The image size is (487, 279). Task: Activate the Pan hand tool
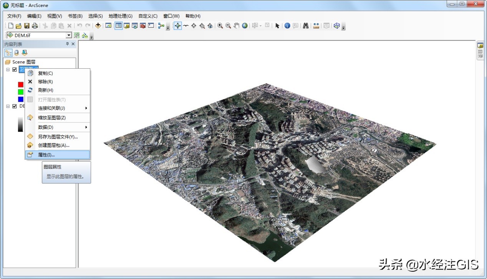click(x=237, y=26)
